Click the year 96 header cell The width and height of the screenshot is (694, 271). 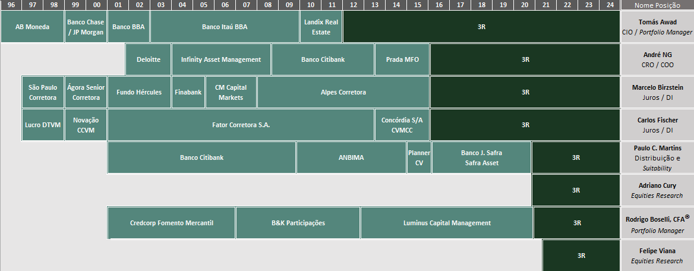tap(11, 5)
